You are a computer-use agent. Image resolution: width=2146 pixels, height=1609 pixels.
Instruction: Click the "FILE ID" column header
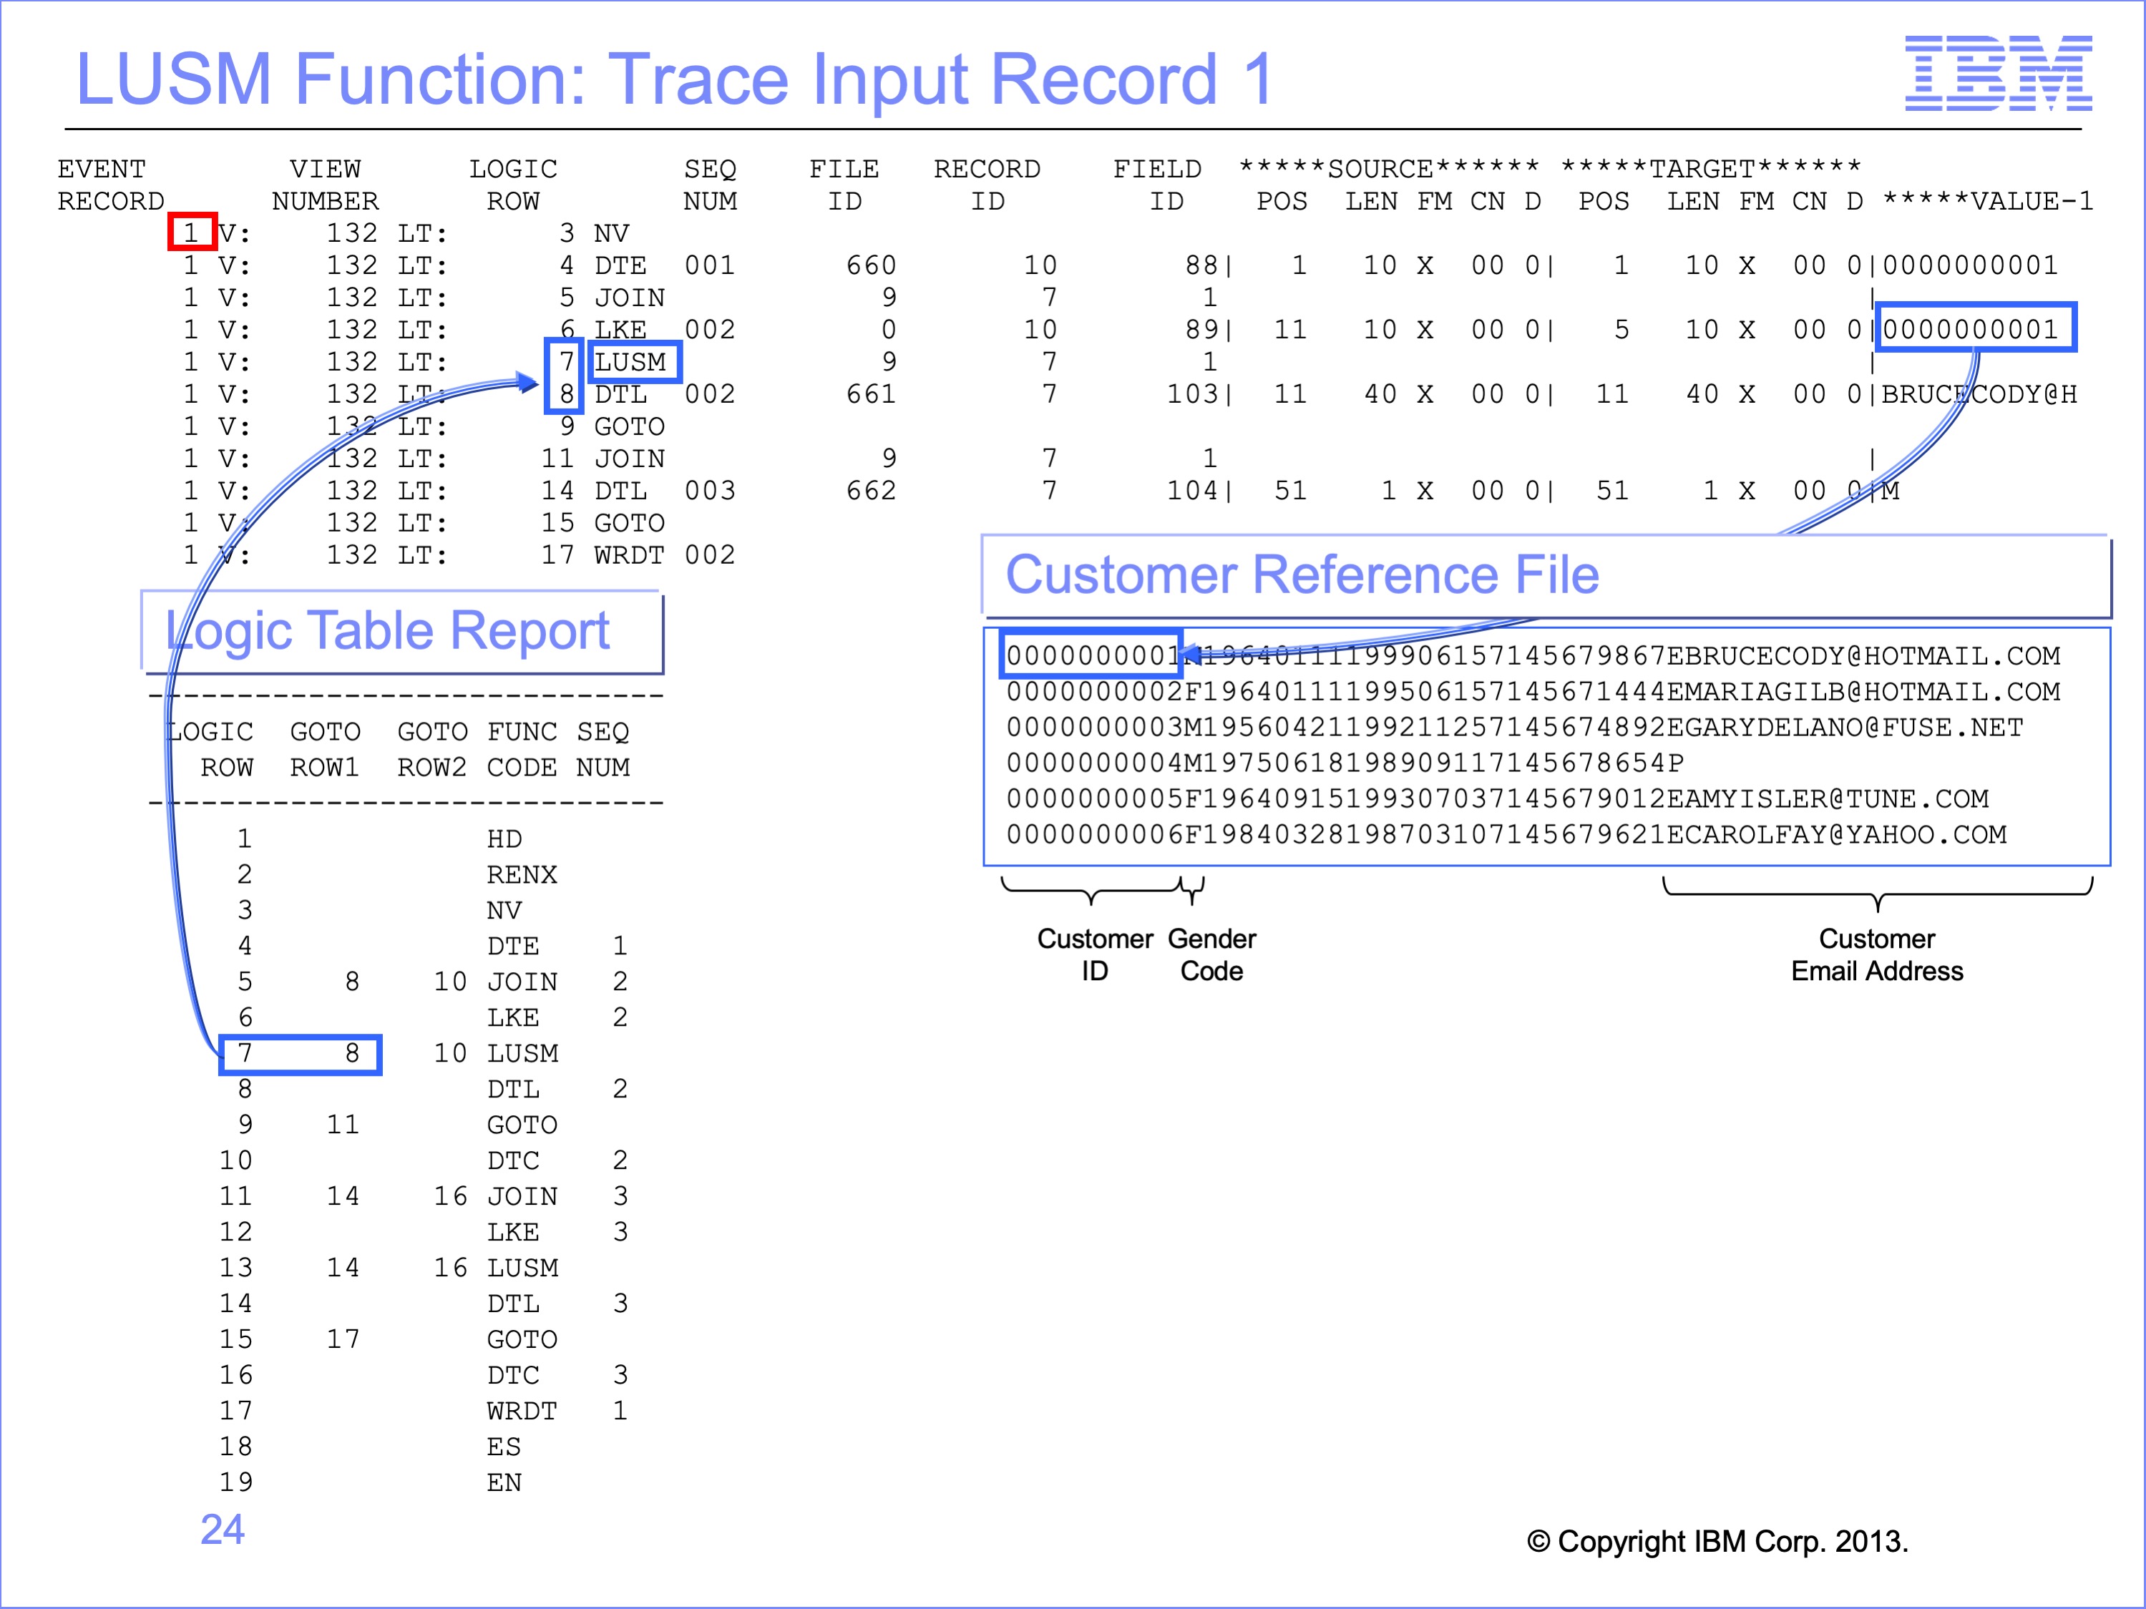(x=844, y=185)
